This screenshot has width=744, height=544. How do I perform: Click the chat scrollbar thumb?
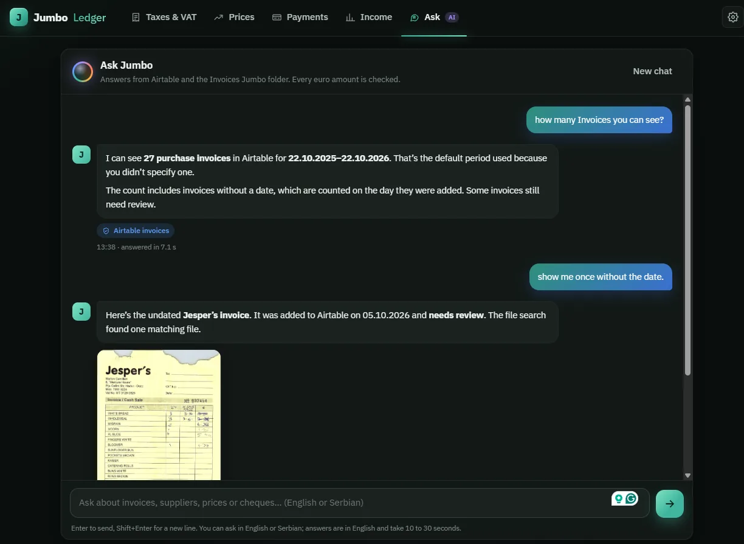(x=687, y=240)
